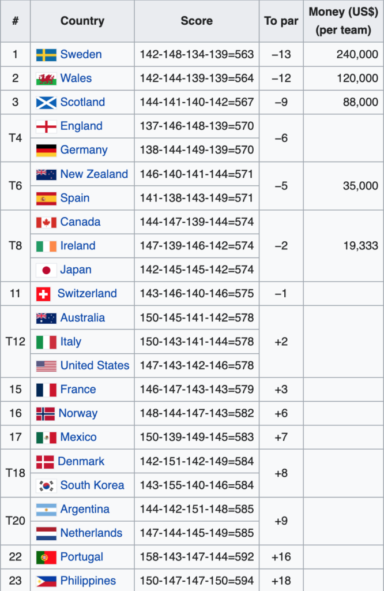The width and height of the screenshot is (384, 591).
Task: Open the New Zealand link
Action: point(94,174)
